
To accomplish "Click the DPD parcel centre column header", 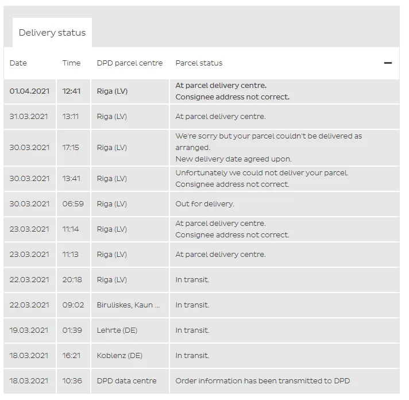I will (130, 63).
